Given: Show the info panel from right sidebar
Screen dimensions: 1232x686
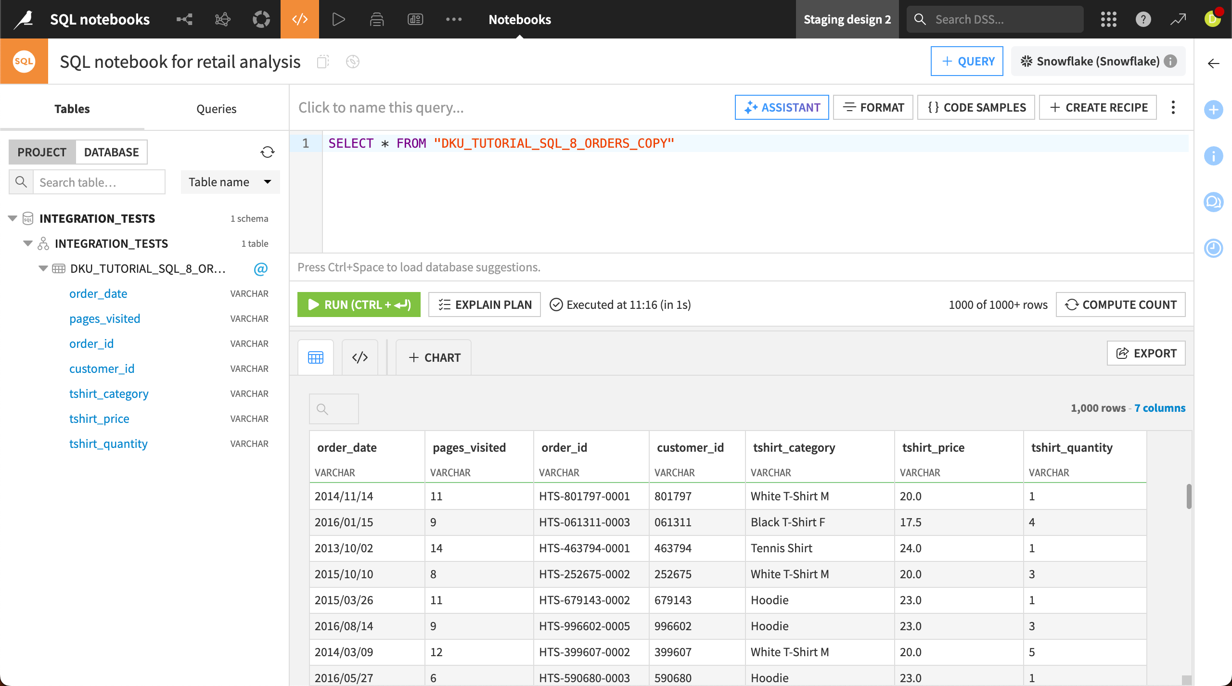Looking at the screenshot, I should tap(1214, 156).
